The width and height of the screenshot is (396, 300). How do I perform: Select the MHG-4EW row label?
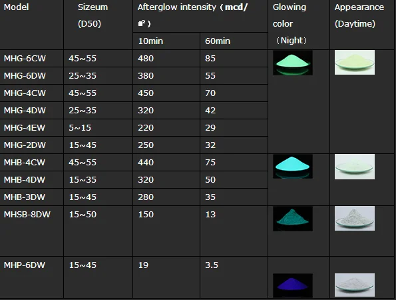[24, 128]
